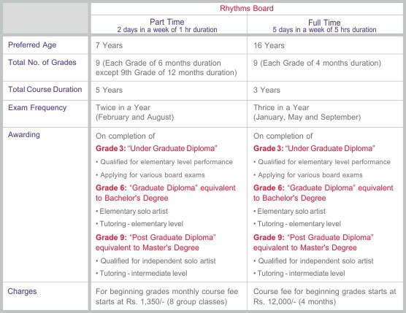Click part-time Grade 3 Under Graduate Diploma
Image resolution: width=406 pixels, height=313 pixels.
[156, 149]
